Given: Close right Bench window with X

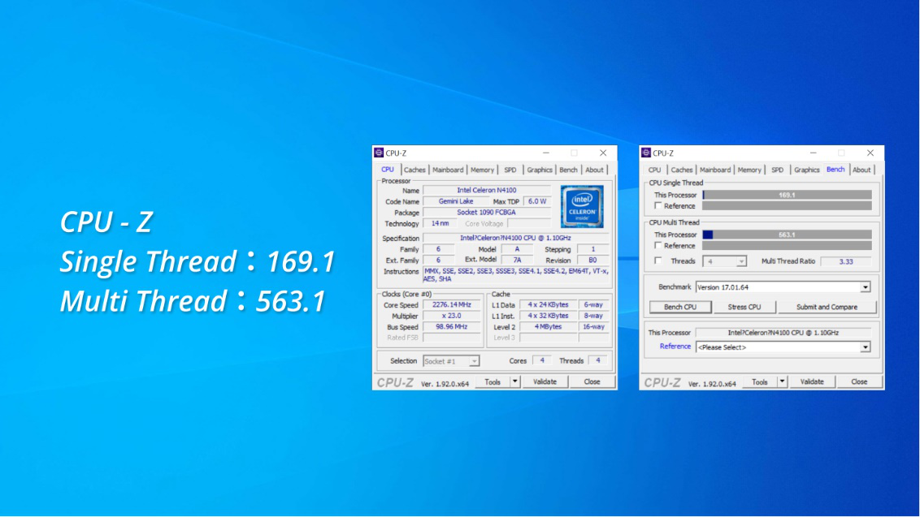Looking at the screenshot, I should tap(870, 153).
